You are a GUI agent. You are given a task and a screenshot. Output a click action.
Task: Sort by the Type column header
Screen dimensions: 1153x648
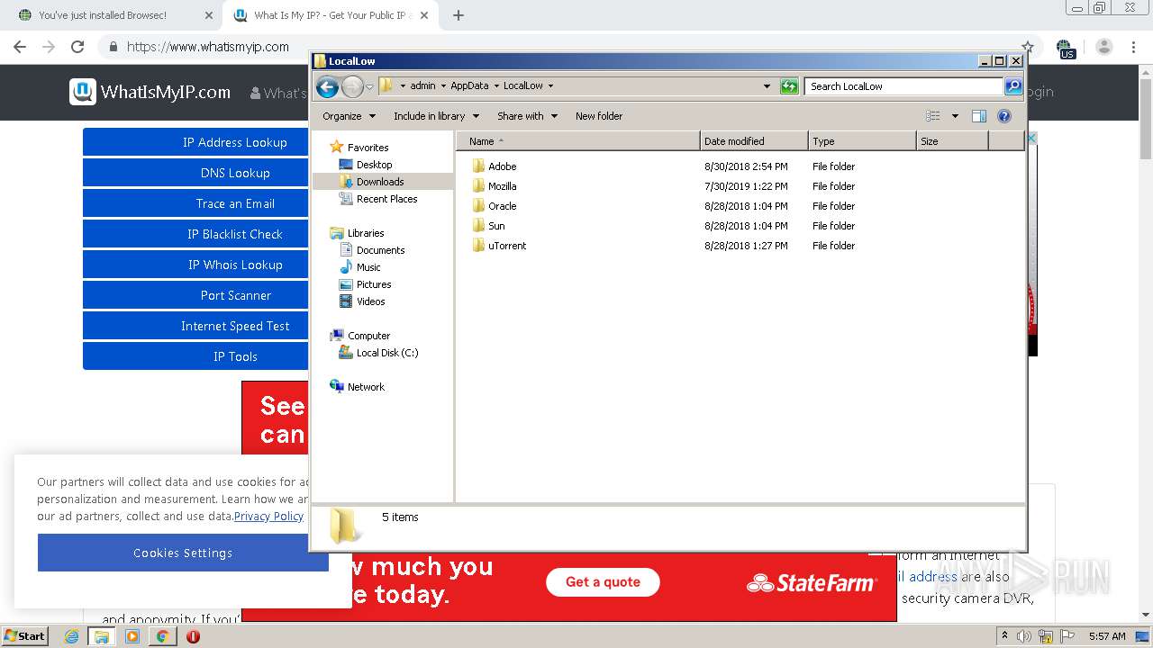(862, 141)
